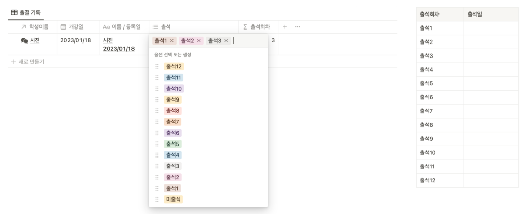Select the 출석8 option
Image resolution: width=532 pixels, height=214 pixels.
click(x=172, y=111)
